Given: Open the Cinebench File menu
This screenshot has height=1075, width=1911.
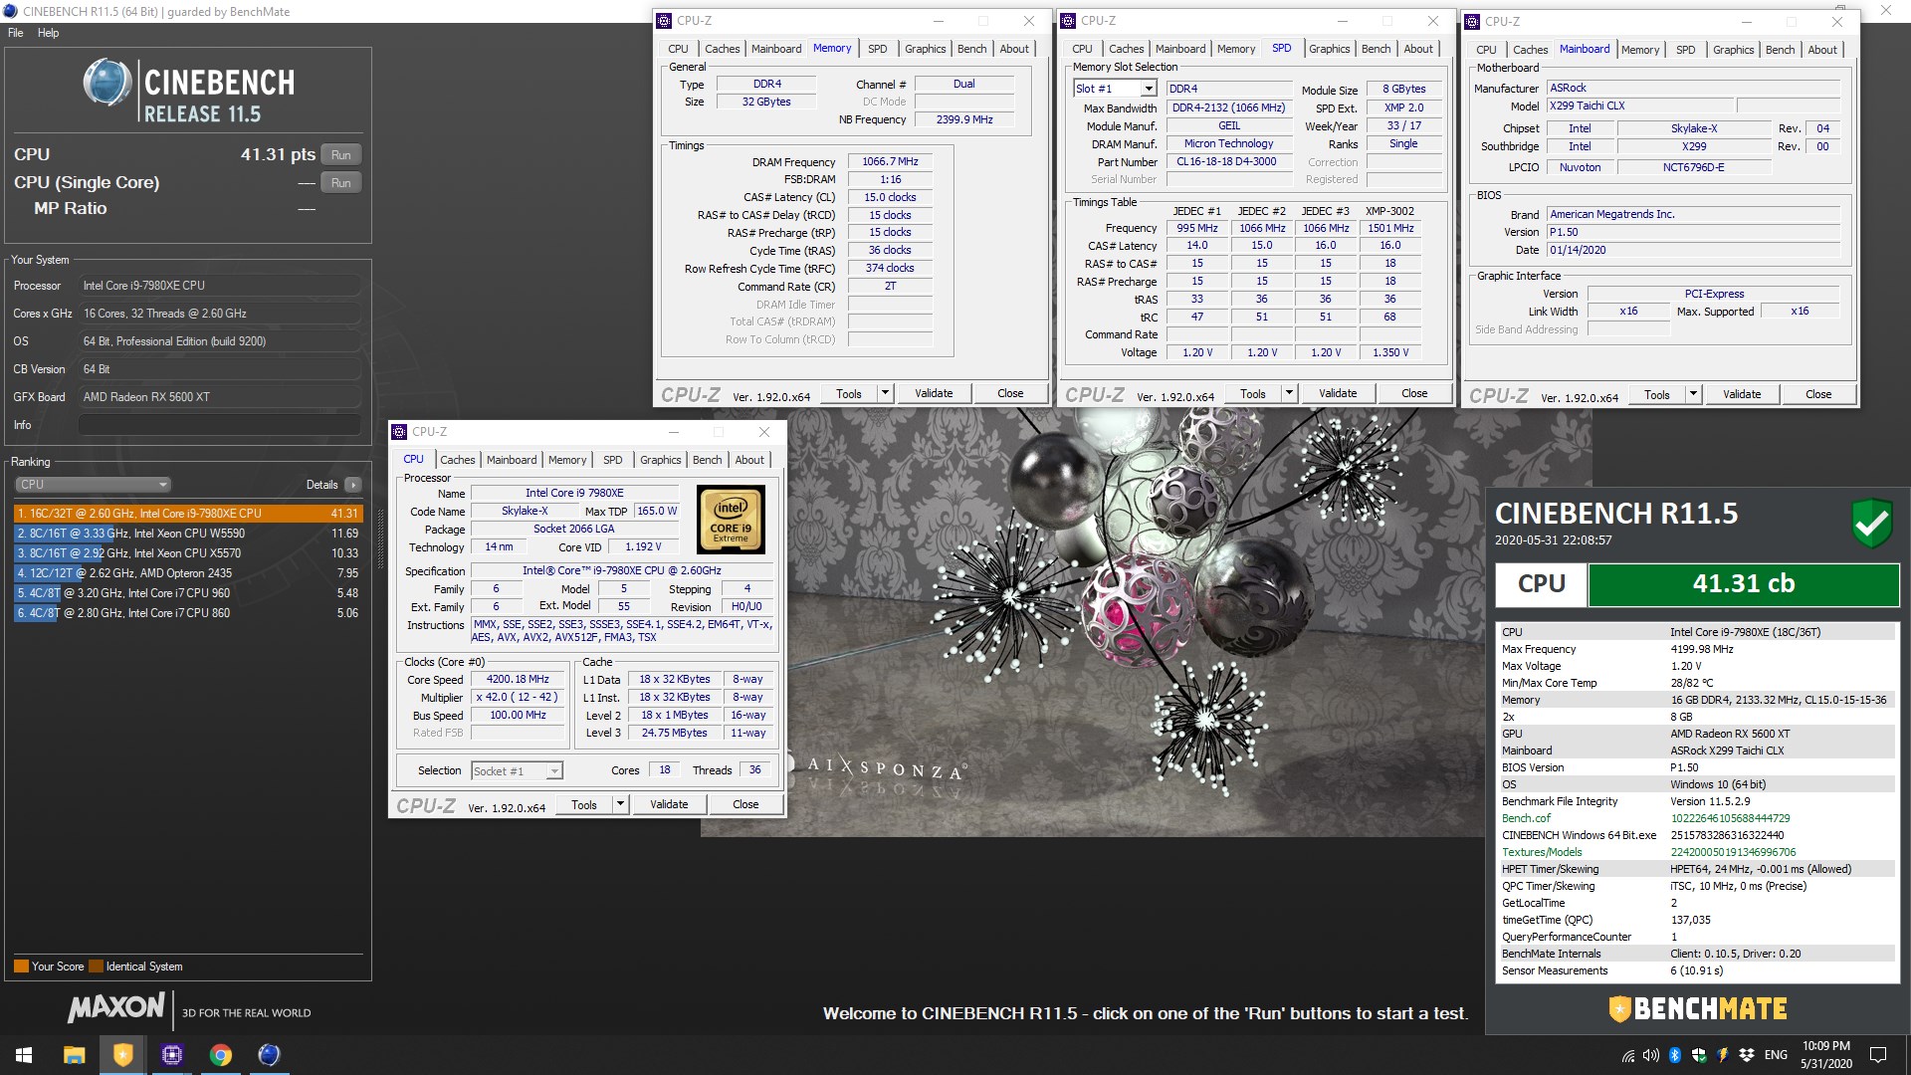Looking at the screenshot, I should [x=16, y=33].
